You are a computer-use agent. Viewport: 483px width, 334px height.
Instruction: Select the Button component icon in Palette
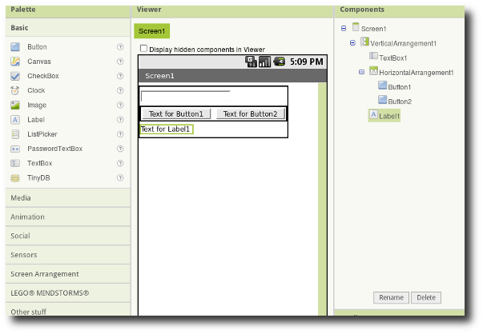(15, 47)
